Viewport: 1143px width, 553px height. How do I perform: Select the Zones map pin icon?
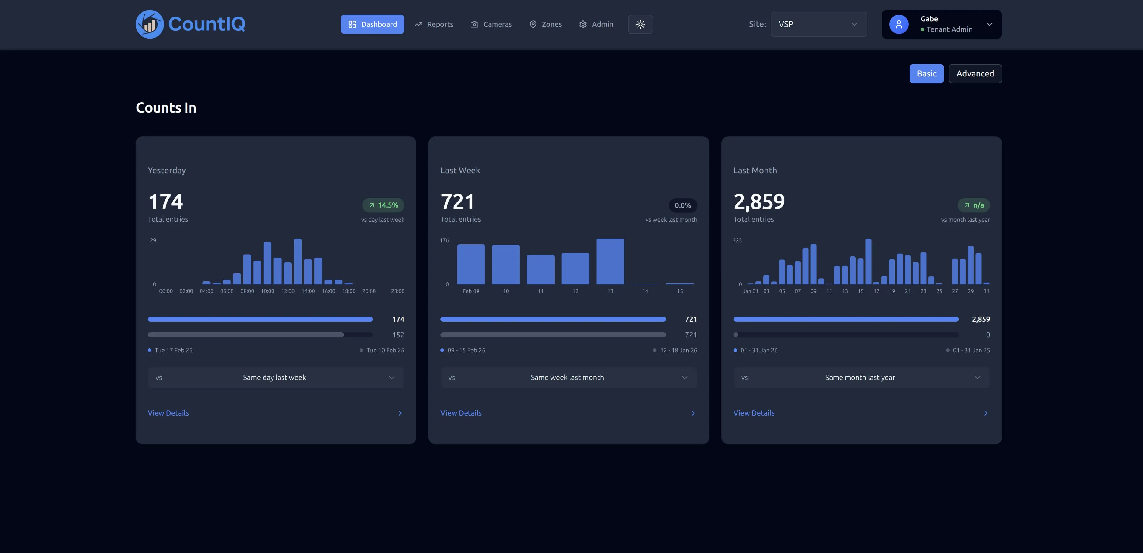pos(533,24)
